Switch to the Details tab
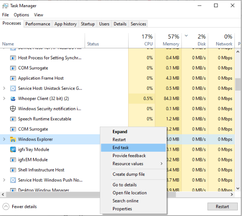This screenshot has width=242, height=216. point(120,24)
